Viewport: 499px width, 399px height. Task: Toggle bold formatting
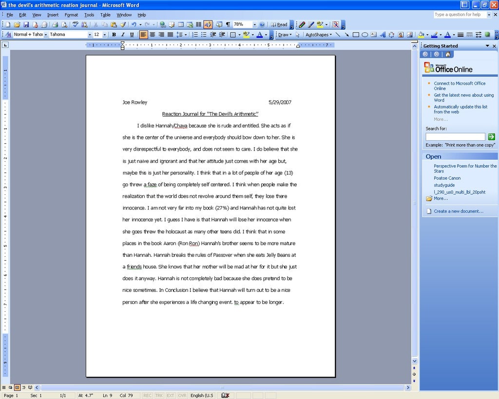pos(114,34)
